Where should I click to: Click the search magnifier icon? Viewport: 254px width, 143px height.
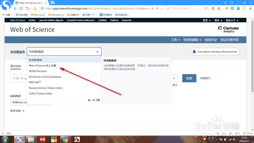[x=206, y=8]
